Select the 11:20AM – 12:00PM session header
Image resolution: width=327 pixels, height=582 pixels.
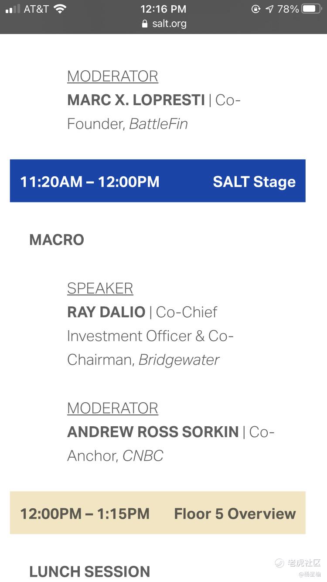coord(90,182)
